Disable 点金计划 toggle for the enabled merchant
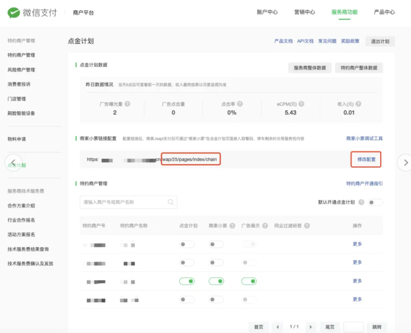 [187, 281]
